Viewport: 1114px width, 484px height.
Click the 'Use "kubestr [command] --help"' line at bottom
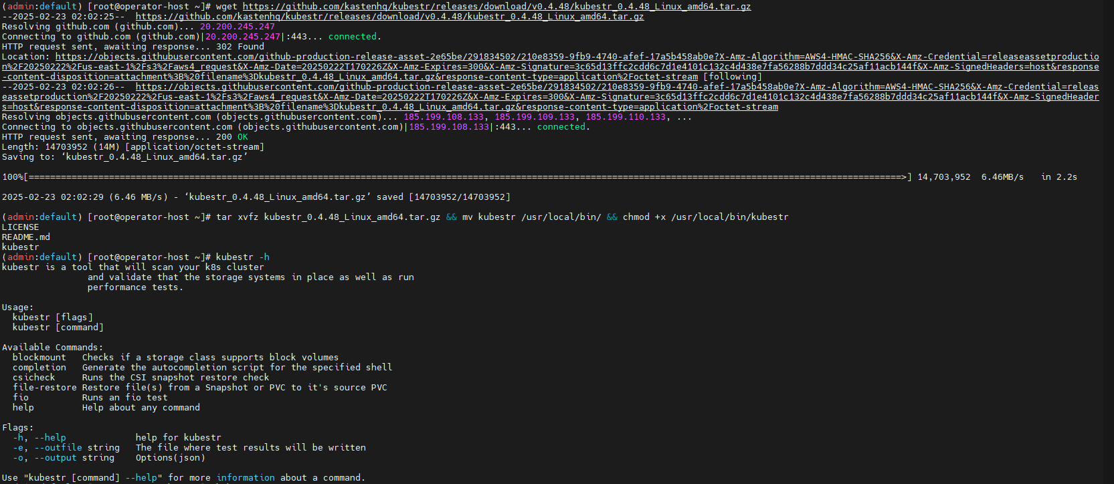pyautogui.click(x=184, y=478)
